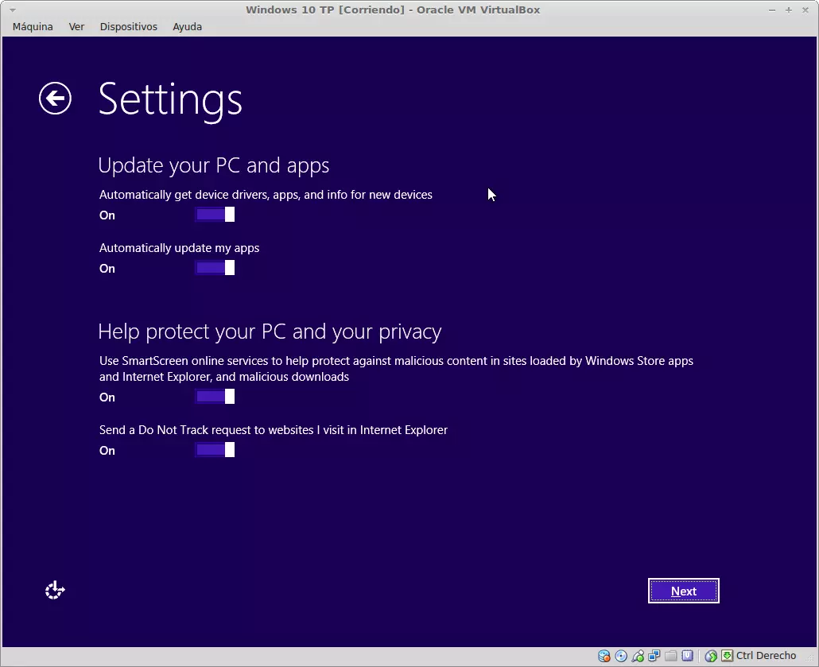
Task: Click the optical disc status icon
Action: pos(621,656)
